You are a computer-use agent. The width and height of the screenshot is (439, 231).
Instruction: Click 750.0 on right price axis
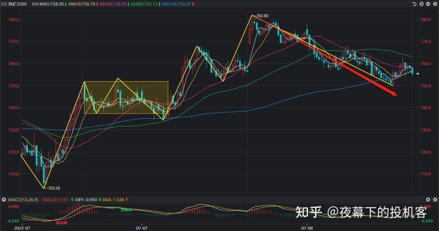(425, 86)
